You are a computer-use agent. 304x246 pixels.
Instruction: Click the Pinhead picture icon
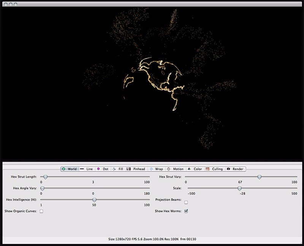tap(129, 169)
